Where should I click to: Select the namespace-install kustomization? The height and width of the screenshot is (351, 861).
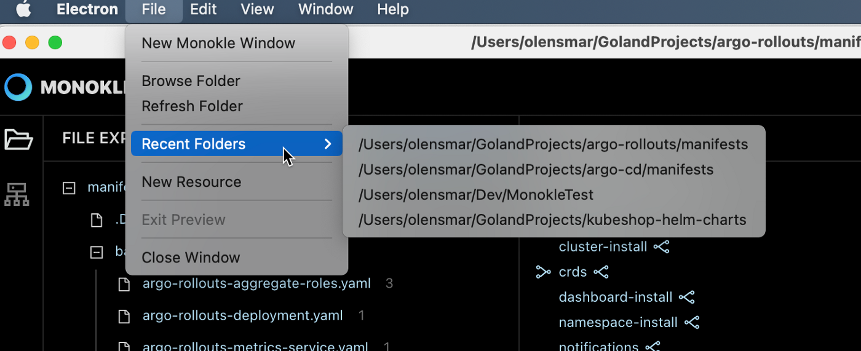(618, 323)
